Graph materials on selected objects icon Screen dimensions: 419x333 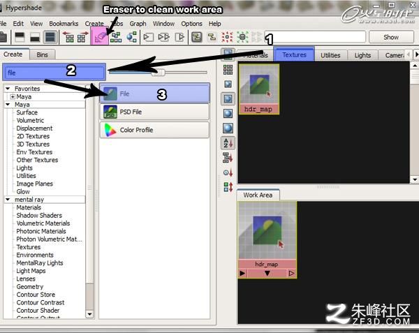pyautogui.click(x=131, y=37)
